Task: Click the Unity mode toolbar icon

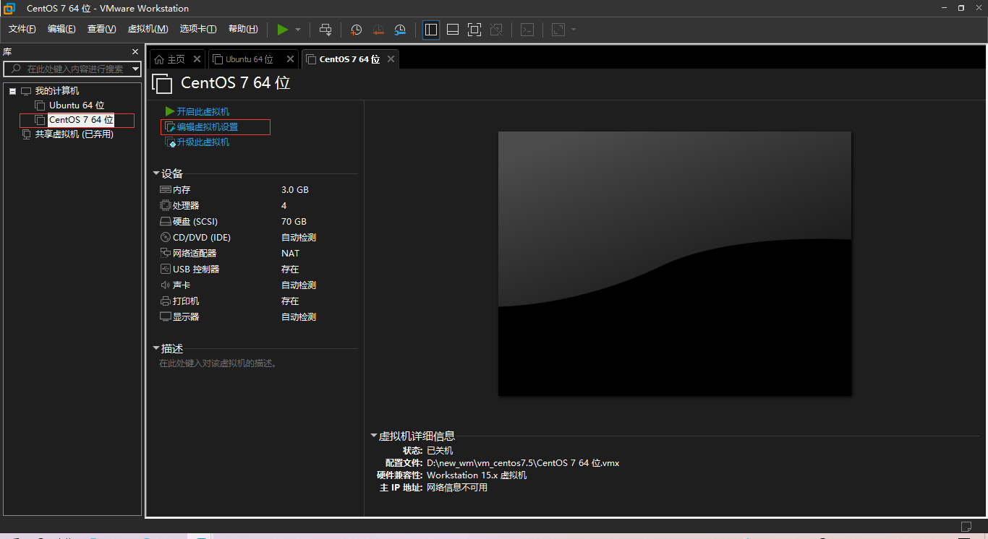Action: [x=496, y=30]
